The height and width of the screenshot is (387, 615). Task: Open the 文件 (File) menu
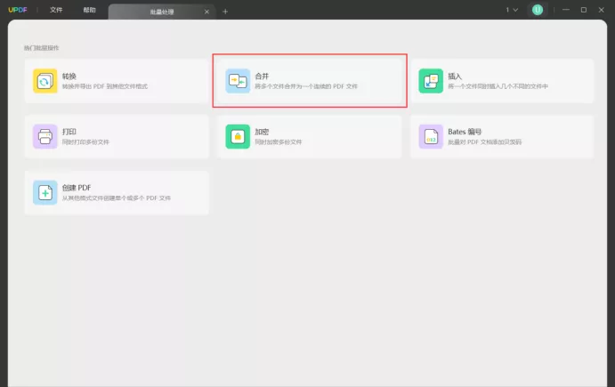click(56, 10)
